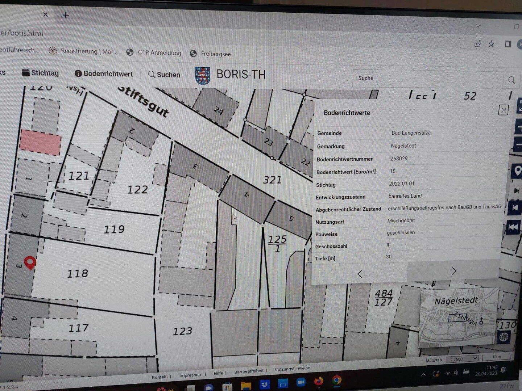Screen dimensions: 522x391
Task: Click the red location marker on parcel 118
Action: point(30,262)
